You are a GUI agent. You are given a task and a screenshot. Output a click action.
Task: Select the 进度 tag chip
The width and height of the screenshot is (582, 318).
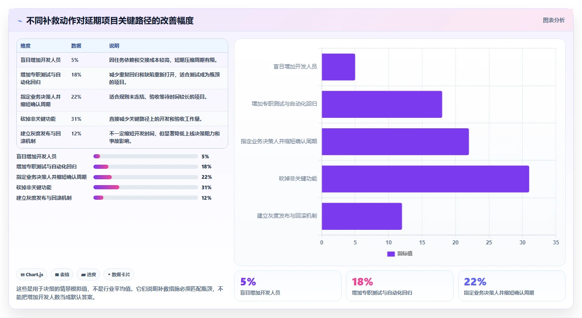pos(88,275)
